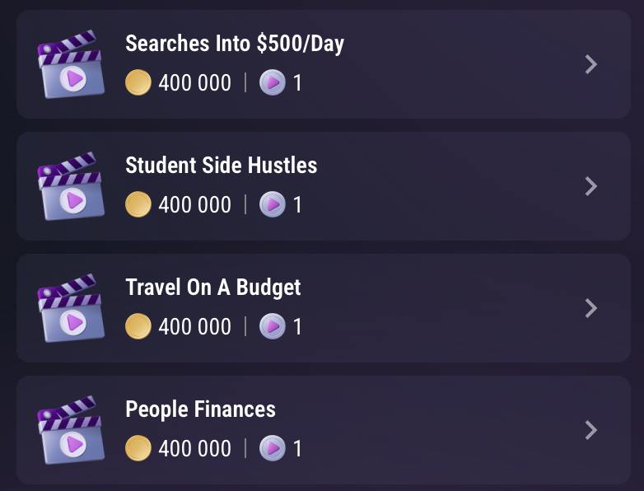The width and height of the screenshot is (644, 491).
Task: Expand Searches Into $500/Day with its chevron
Action: pos(590,64)
